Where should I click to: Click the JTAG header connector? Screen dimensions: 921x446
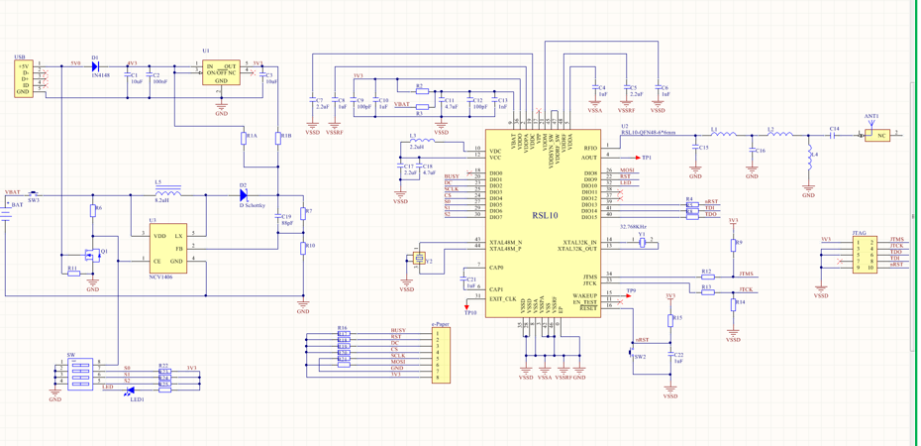point(866,254)
